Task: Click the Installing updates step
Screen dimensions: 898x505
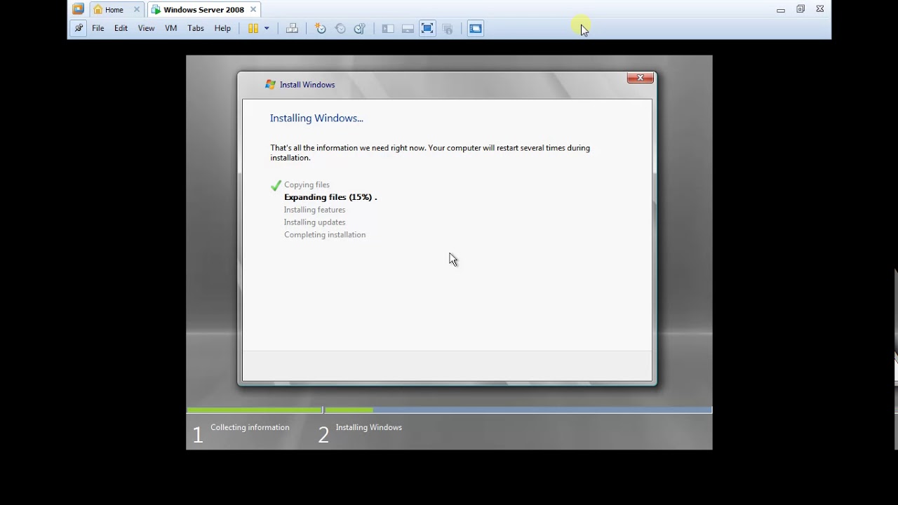Action: coord(314,222)
